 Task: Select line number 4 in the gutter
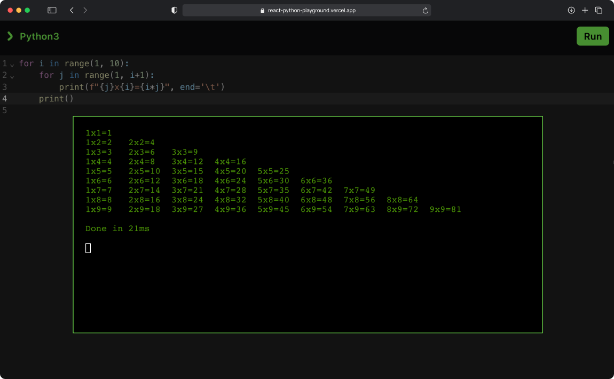pos(5,99)
